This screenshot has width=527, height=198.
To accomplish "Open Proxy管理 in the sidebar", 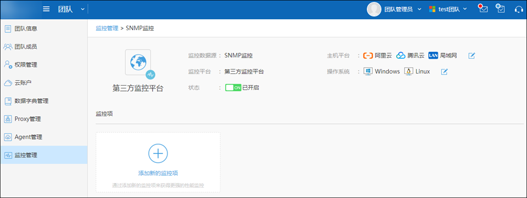I will [44, 119].
